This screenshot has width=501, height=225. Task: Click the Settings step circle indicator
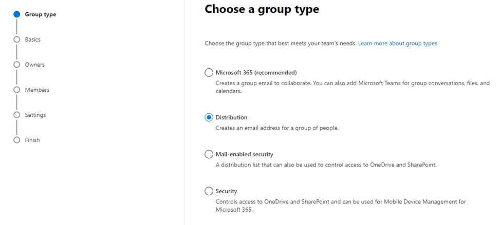(x=16, y=115)
